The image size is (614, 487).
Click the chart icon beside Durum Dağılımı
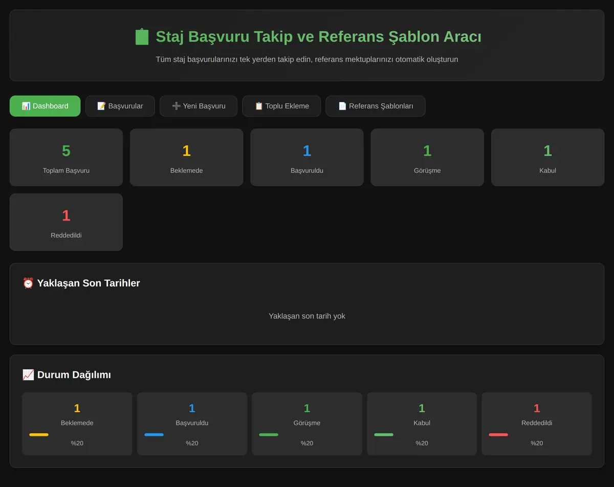pyautogui.click(x=28, y=374)
